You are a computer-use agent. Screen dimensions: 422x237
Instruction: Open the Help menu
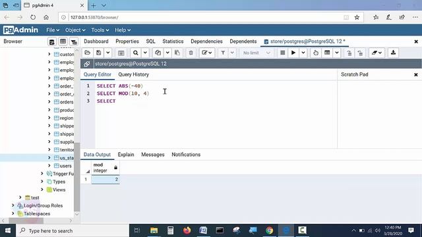[123, 30]
